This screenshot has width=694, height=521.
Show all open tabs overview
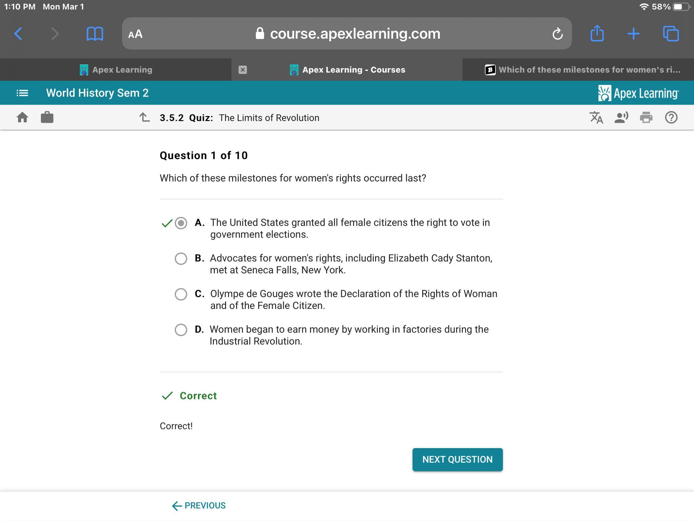(x=671, y=34)
